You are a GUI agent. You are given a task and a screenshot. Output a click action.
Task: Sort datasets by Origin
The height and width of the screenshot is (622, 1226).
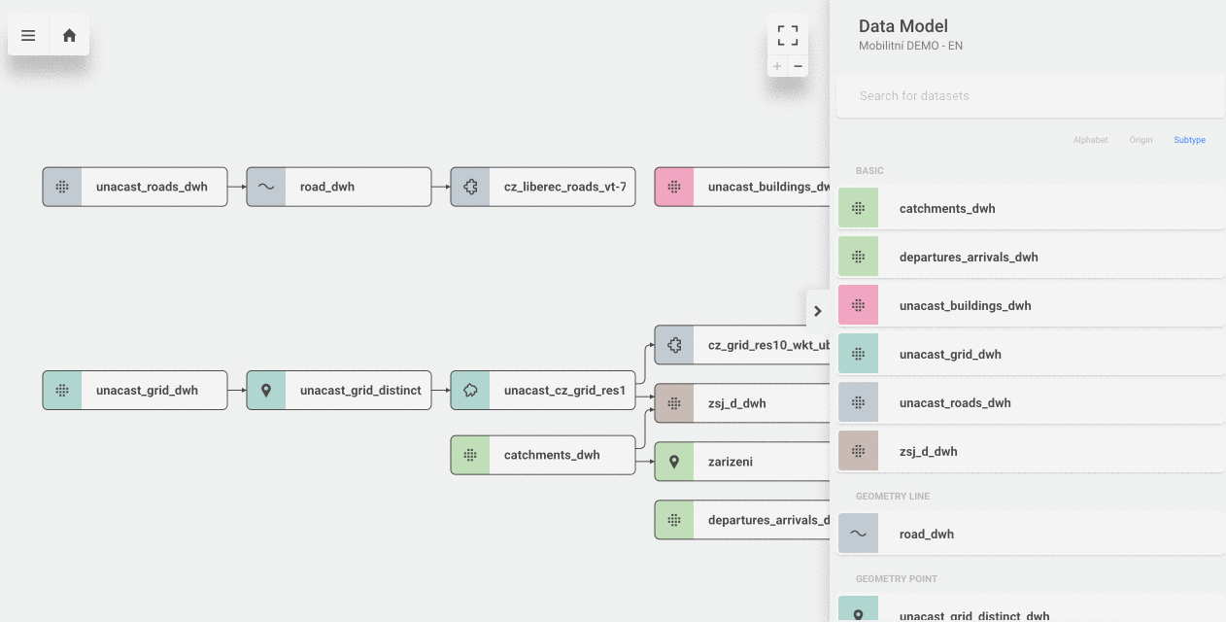pyautogui.click(x=1141, y=140)
